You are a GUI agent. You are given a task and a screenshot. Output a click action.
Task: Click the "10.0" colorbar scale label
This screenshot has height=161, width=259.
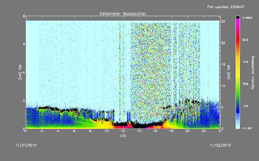pos(245,84)
